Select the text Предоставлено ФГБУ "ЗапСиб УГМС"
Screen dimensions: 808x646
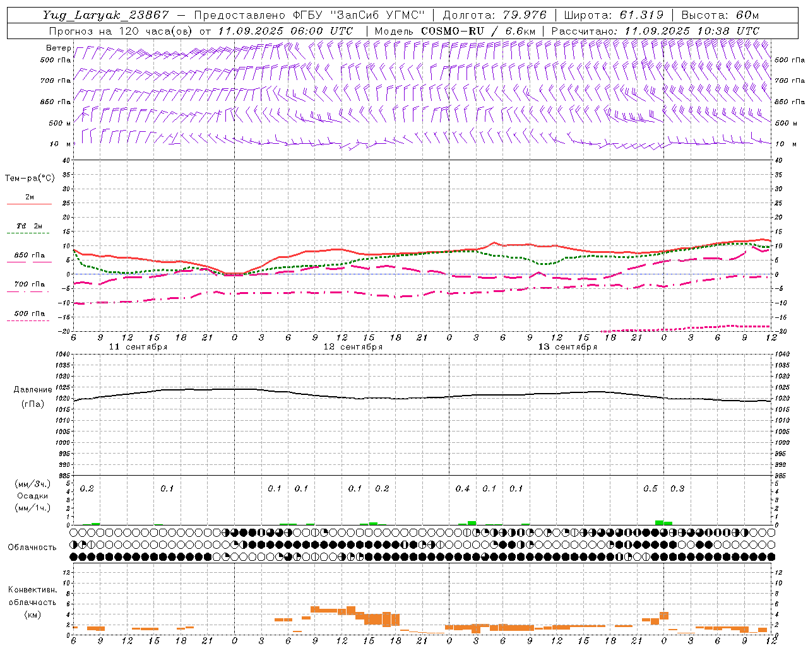pos(309,15)
